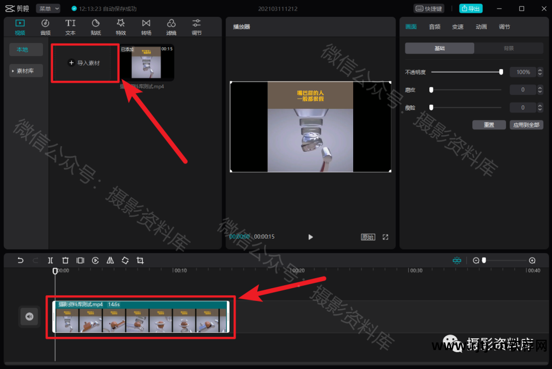Viewport: 552px width, 369px height.
Task: Open the 滤镜 filters tab
Action: [171, 28]
